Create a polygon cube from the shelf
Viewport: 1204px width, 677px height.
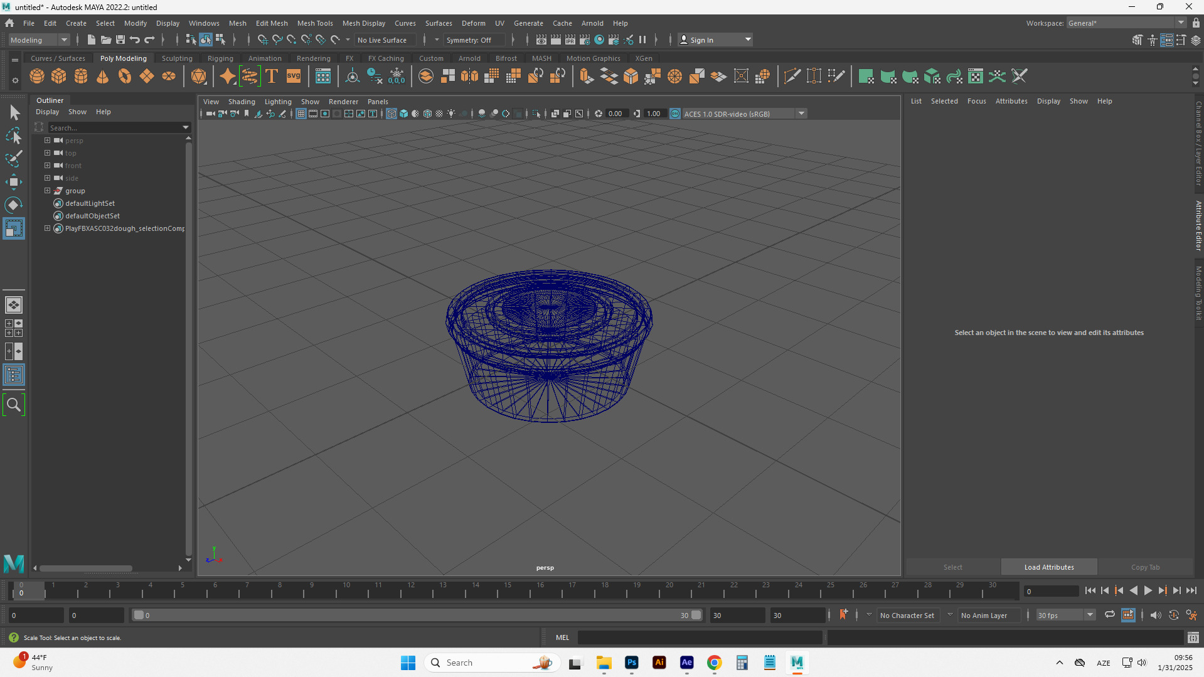59,77
